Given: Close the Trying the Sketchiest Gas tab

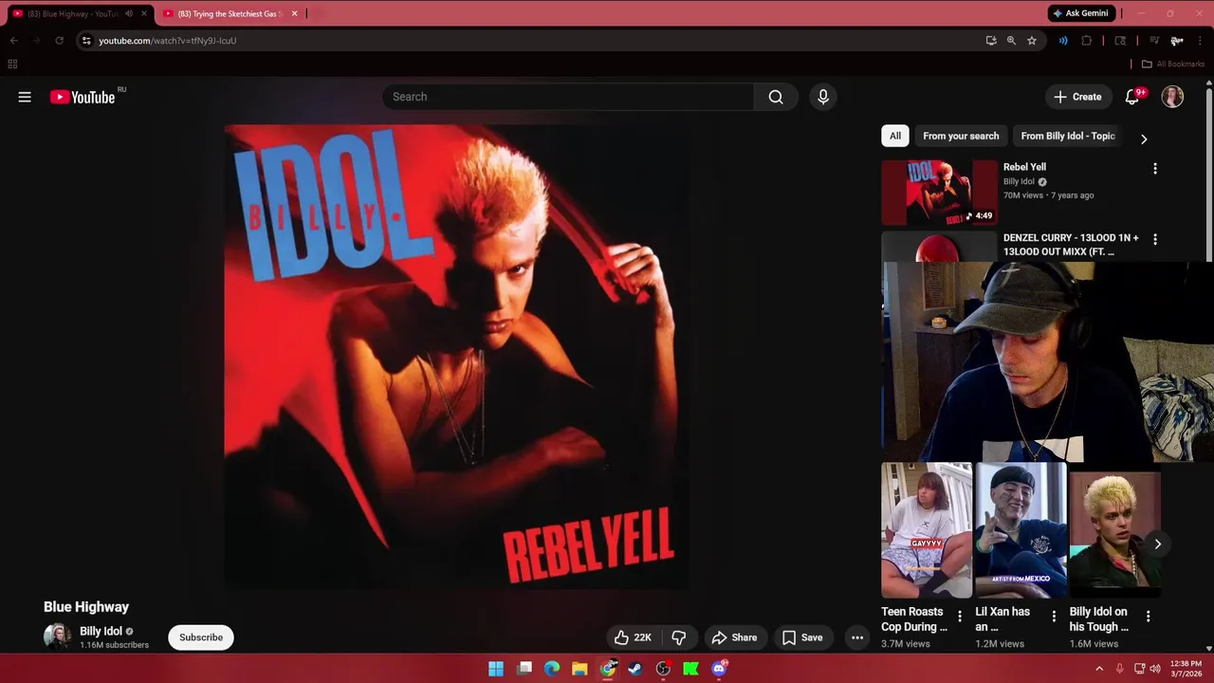Looking at the screenshot, I should click(x=294, y=13).
